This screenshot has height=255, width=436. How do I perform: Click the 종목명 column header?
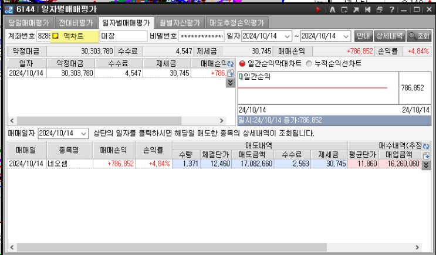click(69, 150)
